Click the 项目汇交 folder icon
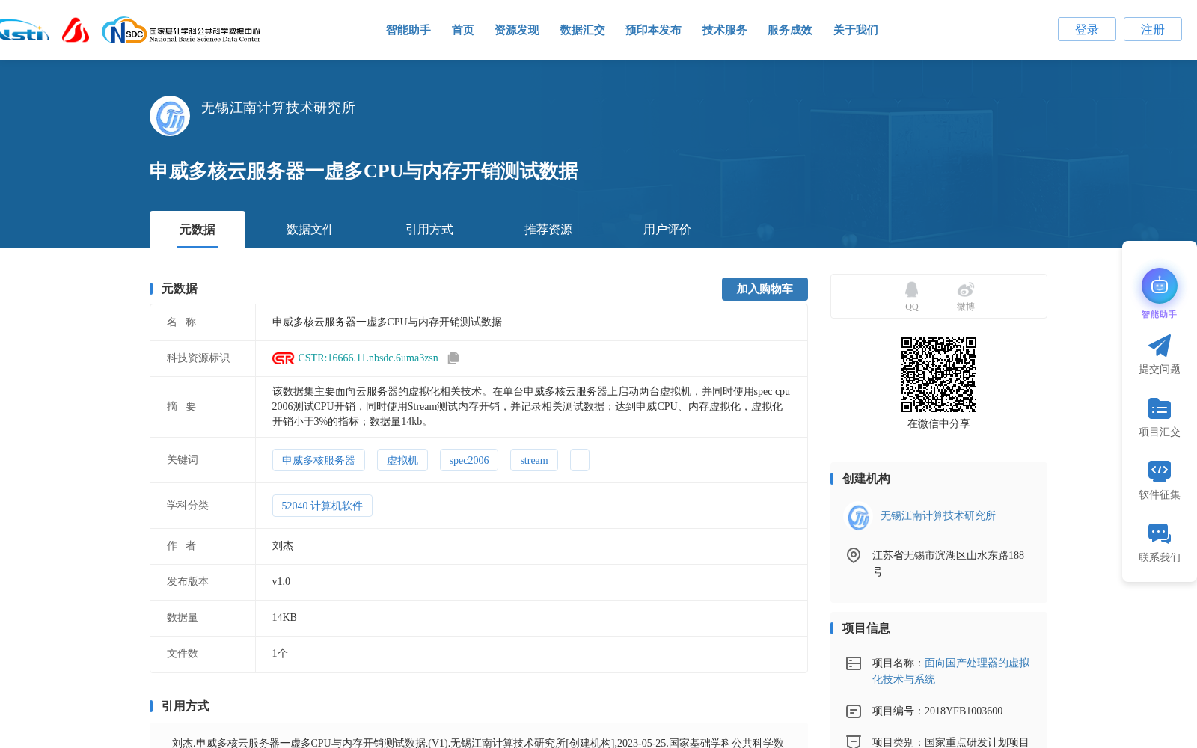Viewport: 1197px width, 748px height. [x=1159, y=408]
